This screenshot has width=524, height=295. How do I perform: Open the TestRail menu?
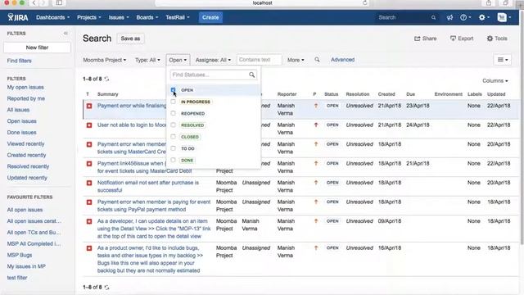tap(178, 17)
